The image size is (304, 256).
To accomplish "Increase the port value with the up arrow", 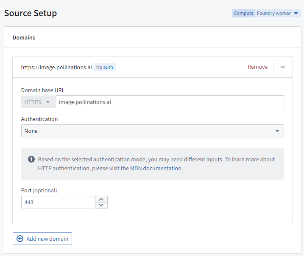I will [x=101, y=199].
